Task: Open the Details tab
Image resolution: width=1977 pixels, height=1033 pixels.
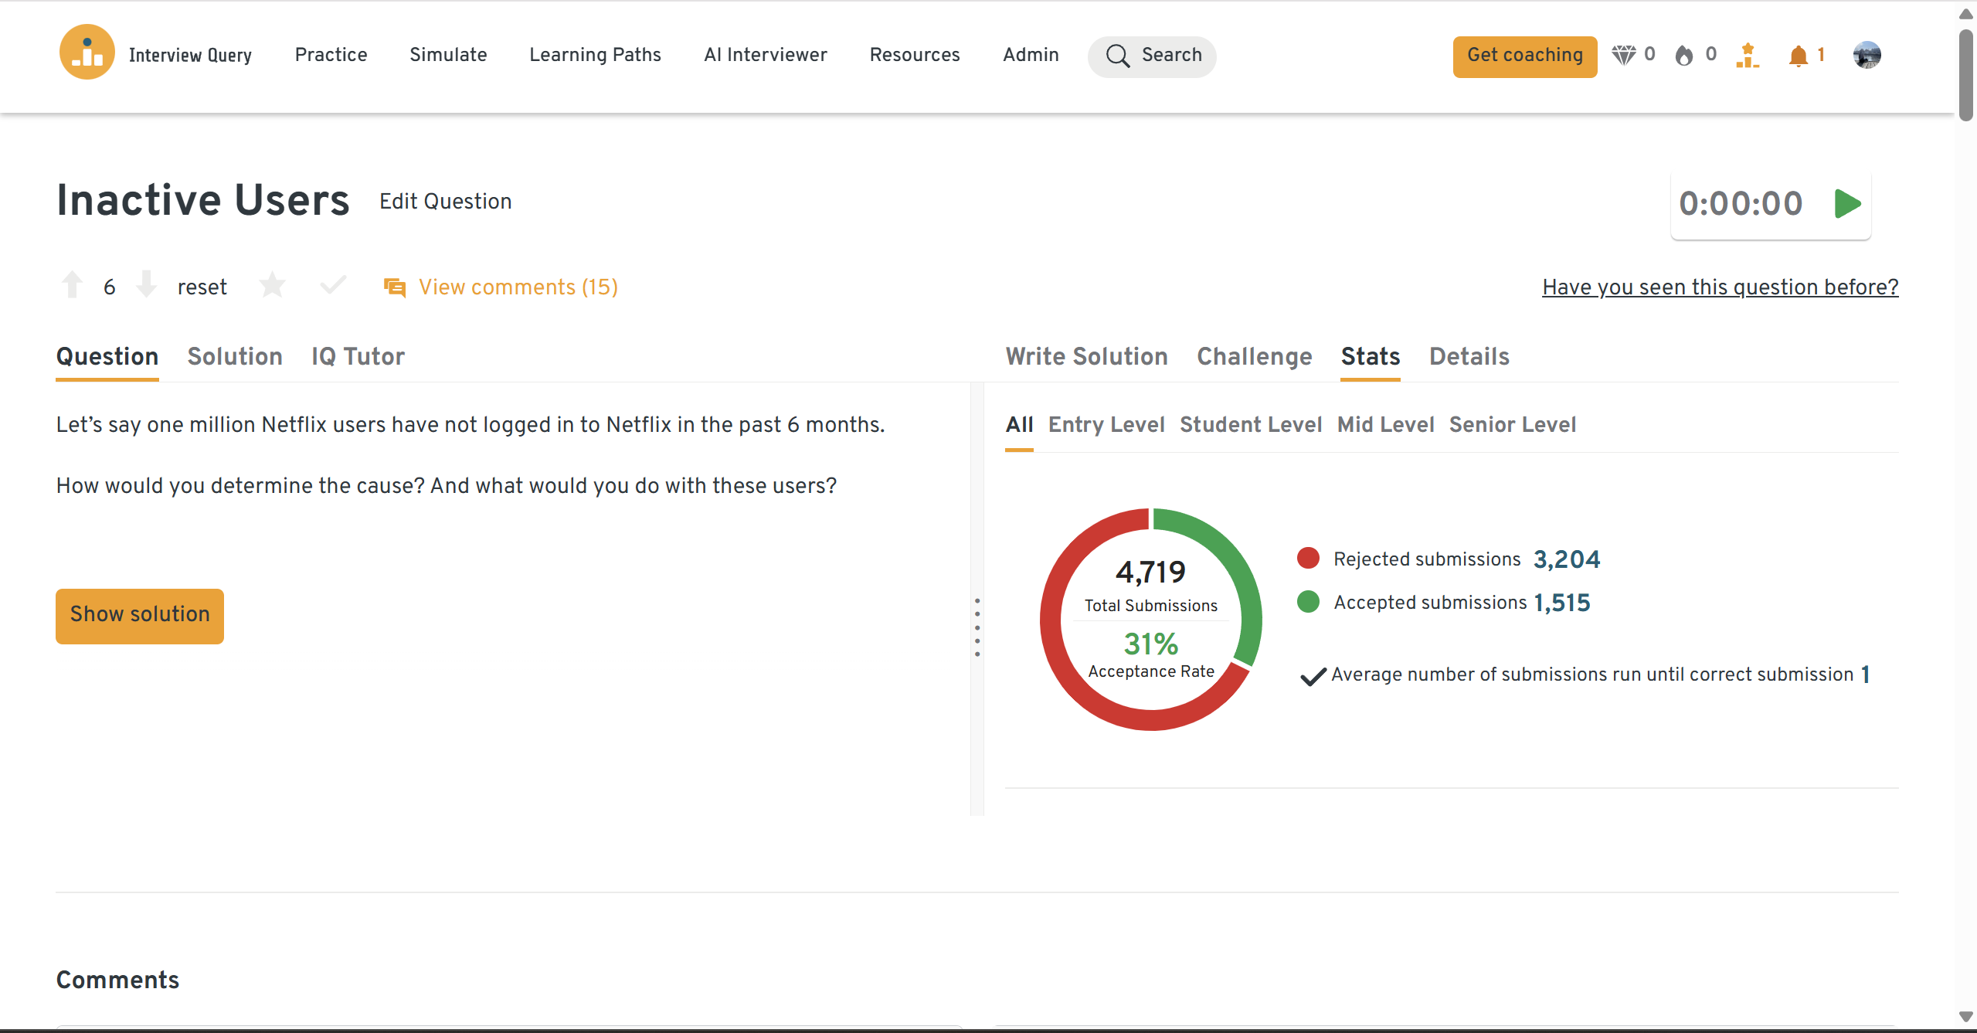Action: tap(1469, 356)
